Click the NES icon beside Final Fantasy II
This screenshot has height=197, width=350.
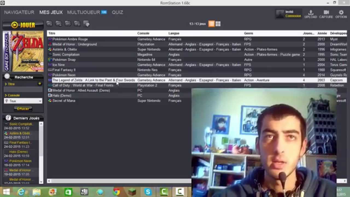50,70
